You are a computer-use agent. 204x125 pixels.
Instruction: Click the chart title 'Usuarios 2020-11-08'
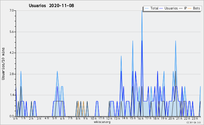click(51, 6)
